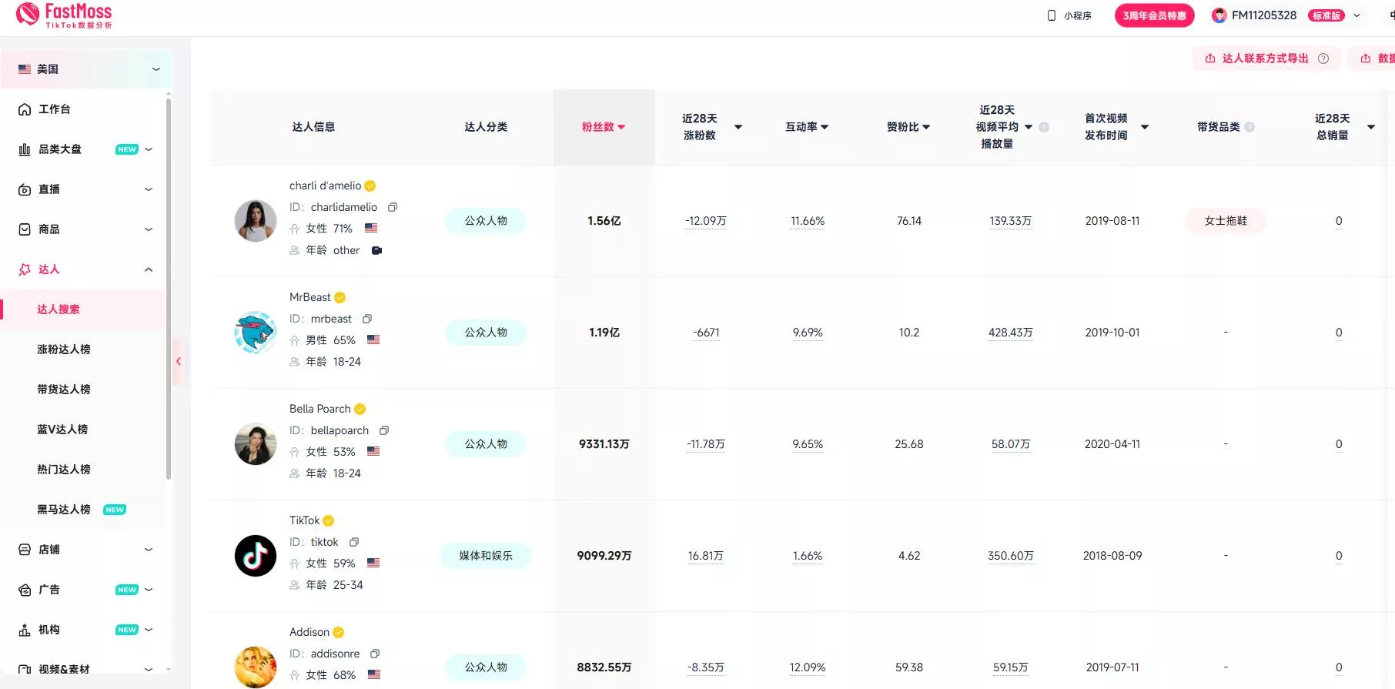Open 热门达人榜 in the sidebar
This screenshot has width=1395, height=689.
coord(64,470)
